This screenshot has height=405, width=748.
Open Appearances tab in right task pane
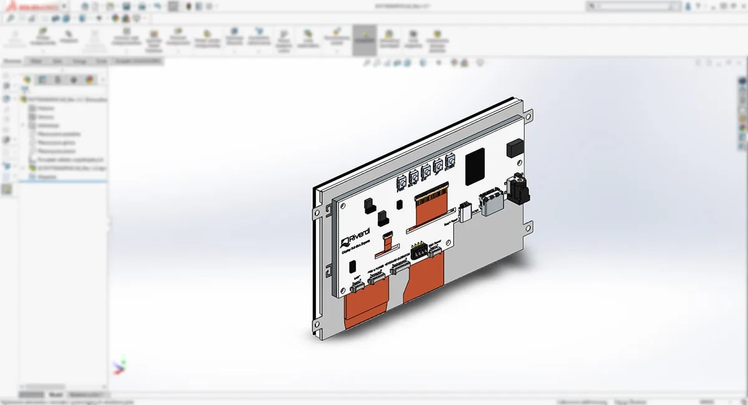click(x=742, y=127)
